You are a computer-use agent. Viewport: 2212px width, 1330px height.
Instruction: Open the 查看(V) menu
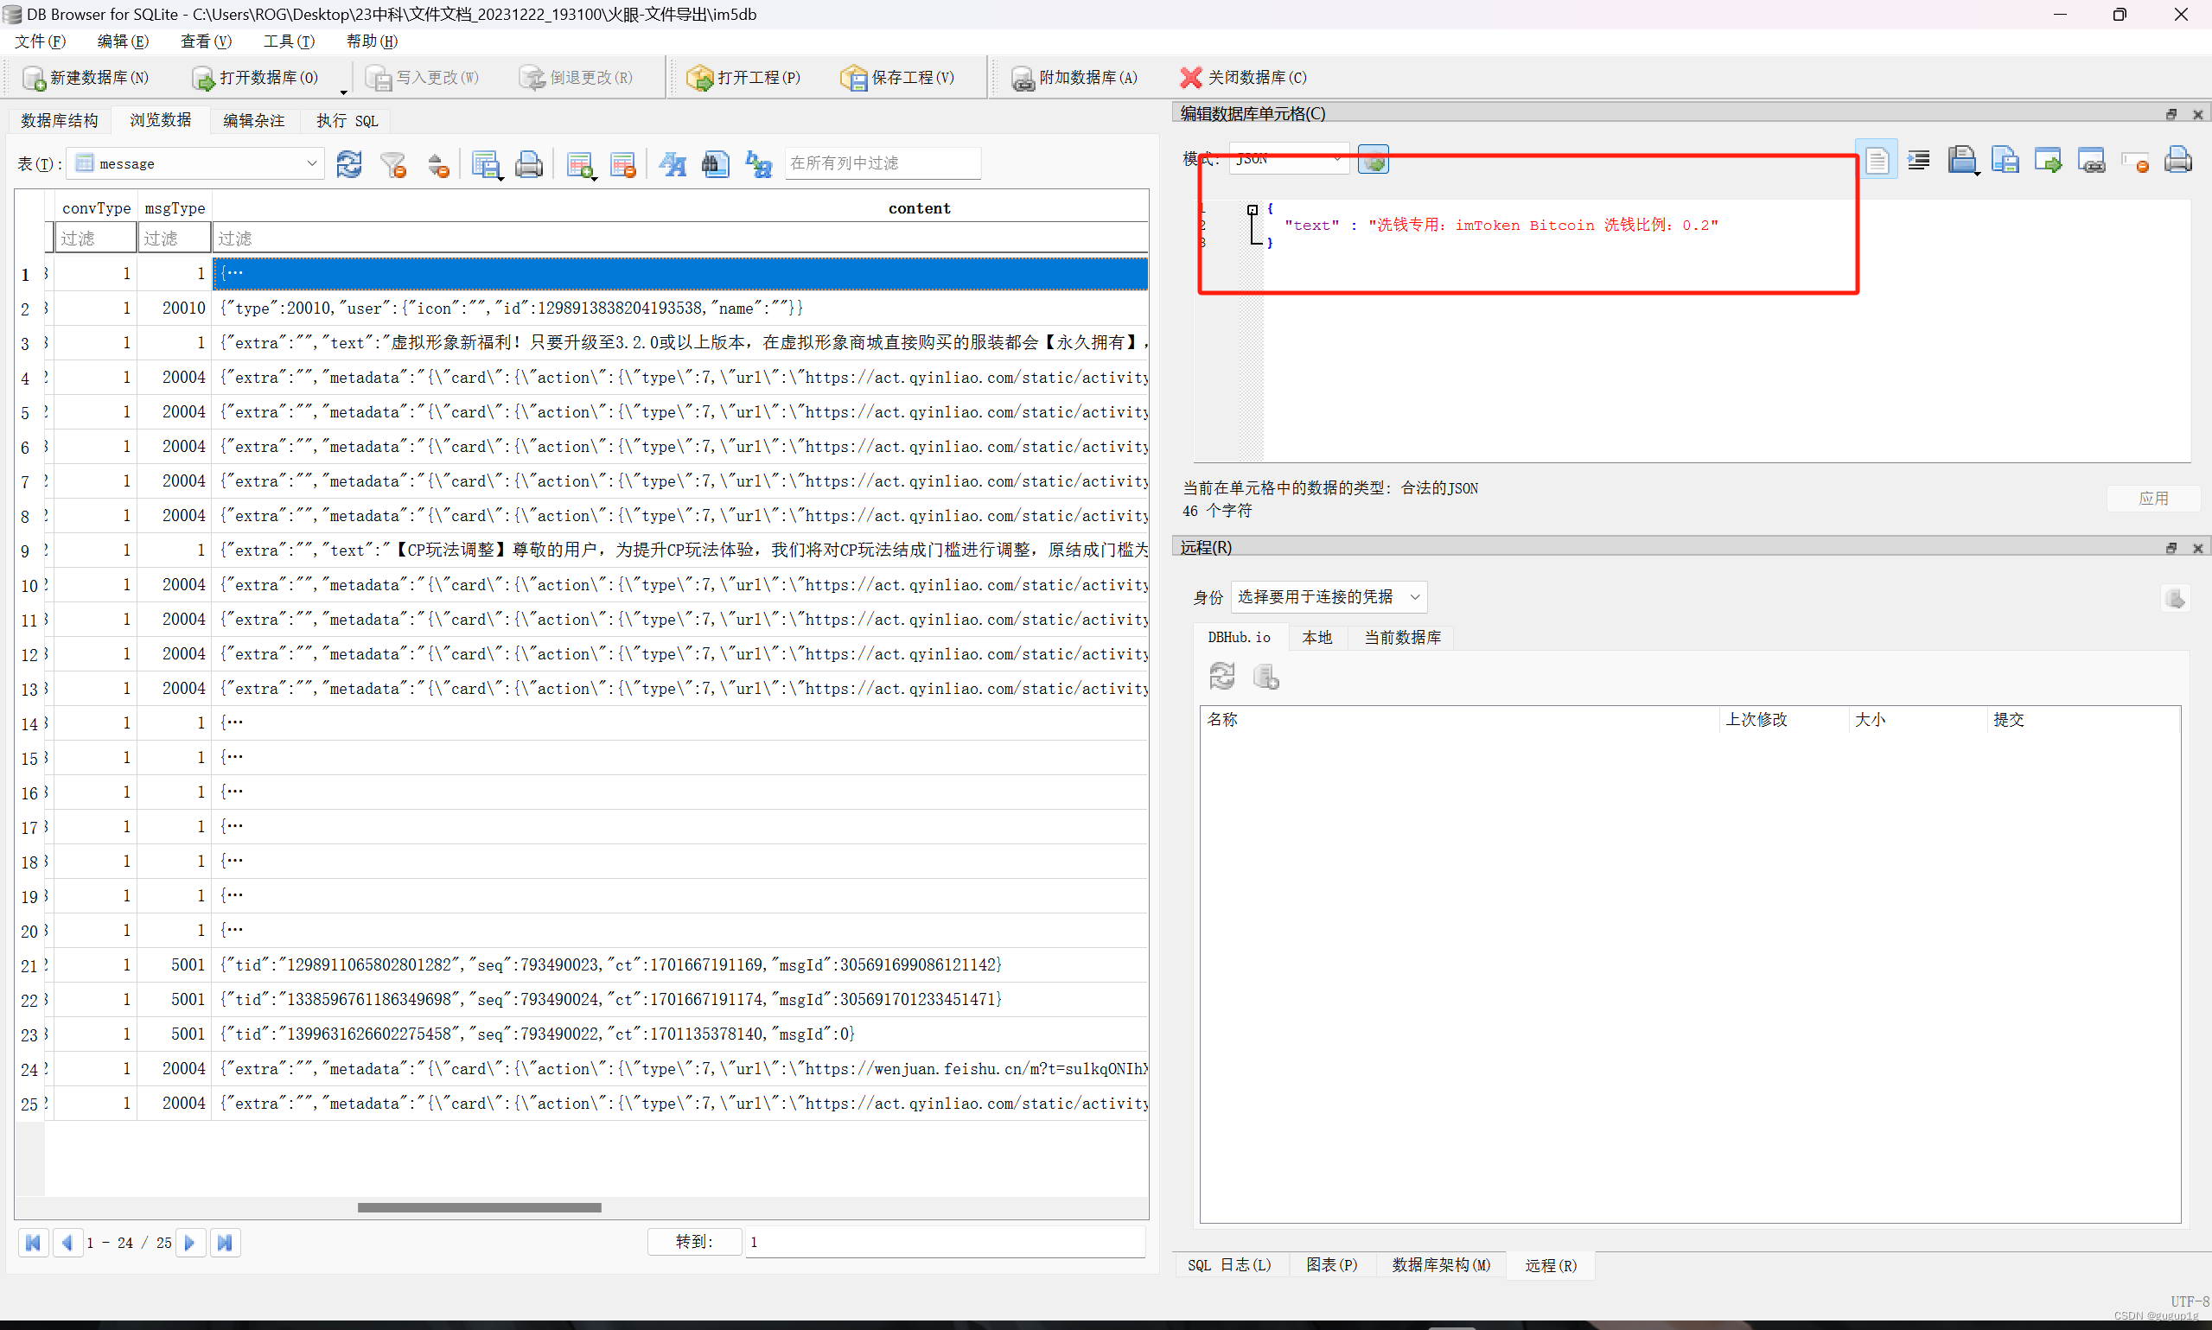[x=206, y=41]
